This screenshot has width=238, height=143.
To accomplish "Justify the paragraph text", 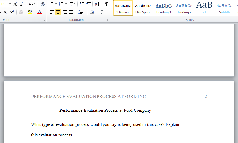I will point(71,12).
